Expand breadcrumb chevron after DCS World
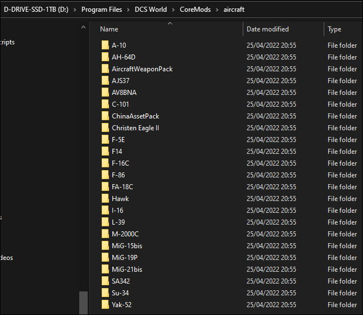Viewport: 363px width, 315px height. [173, 10]
